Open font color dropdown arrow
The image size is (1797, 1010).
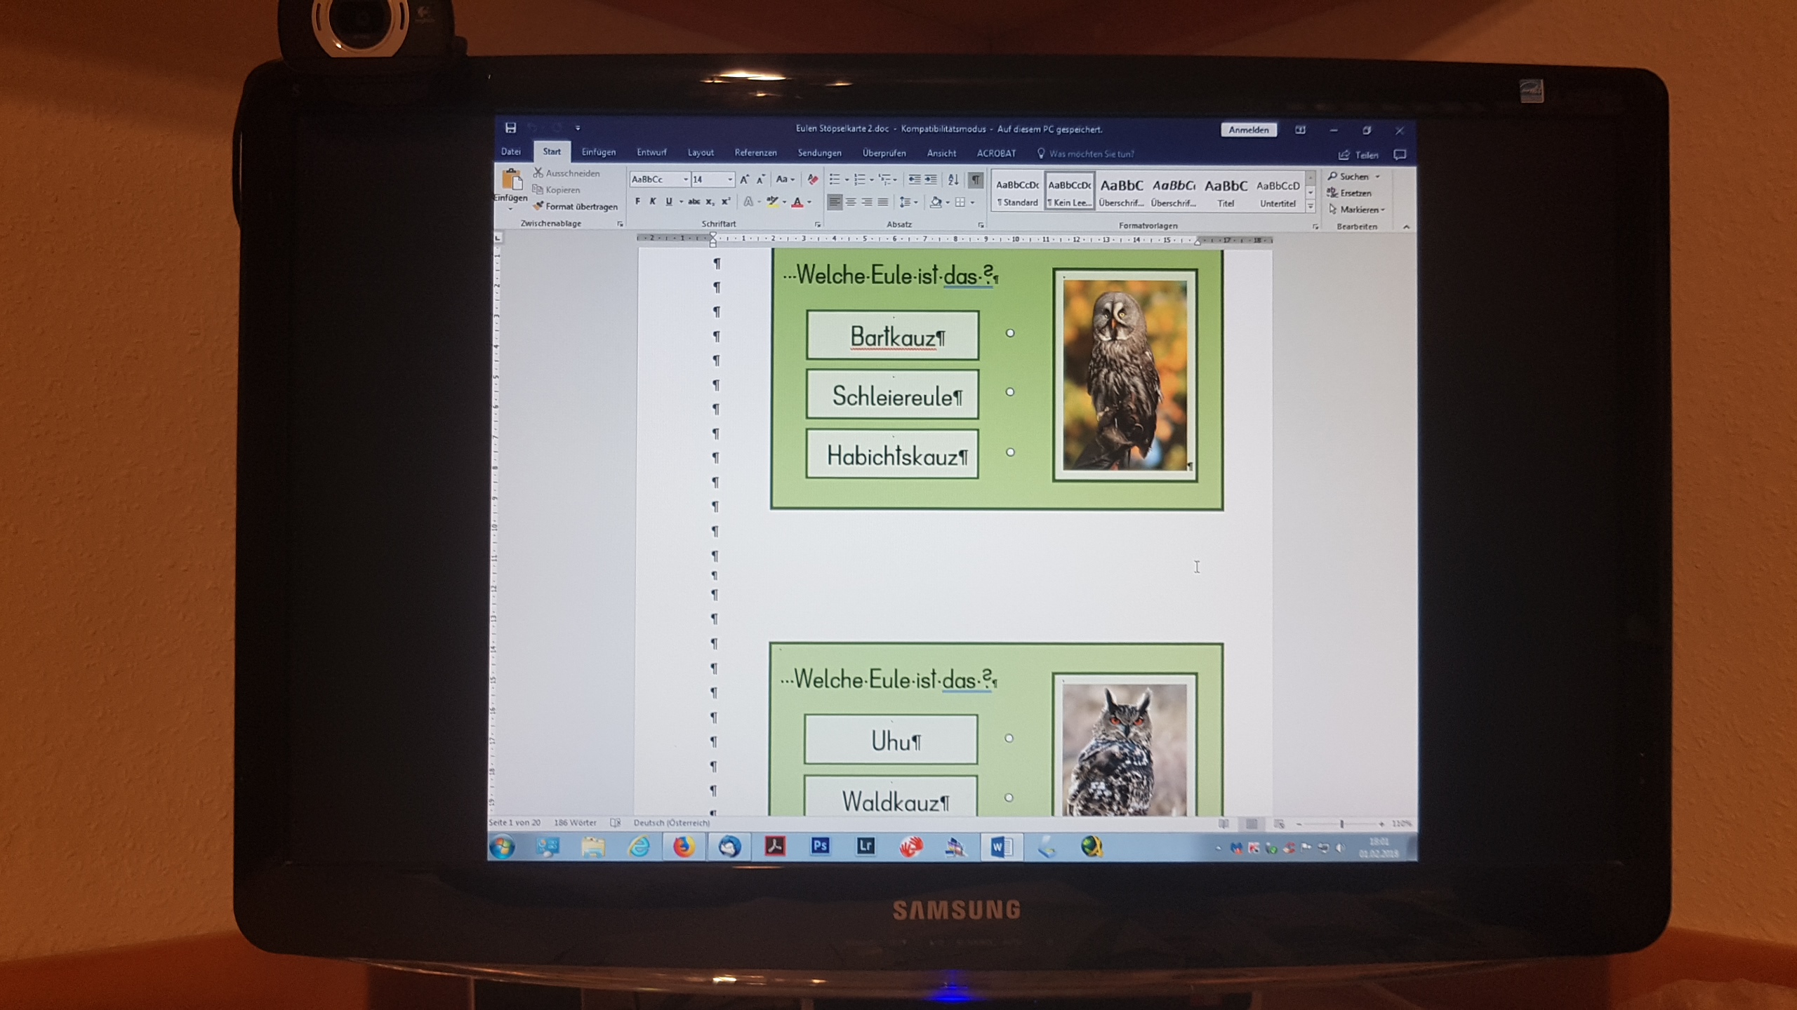tap(809, 203)
